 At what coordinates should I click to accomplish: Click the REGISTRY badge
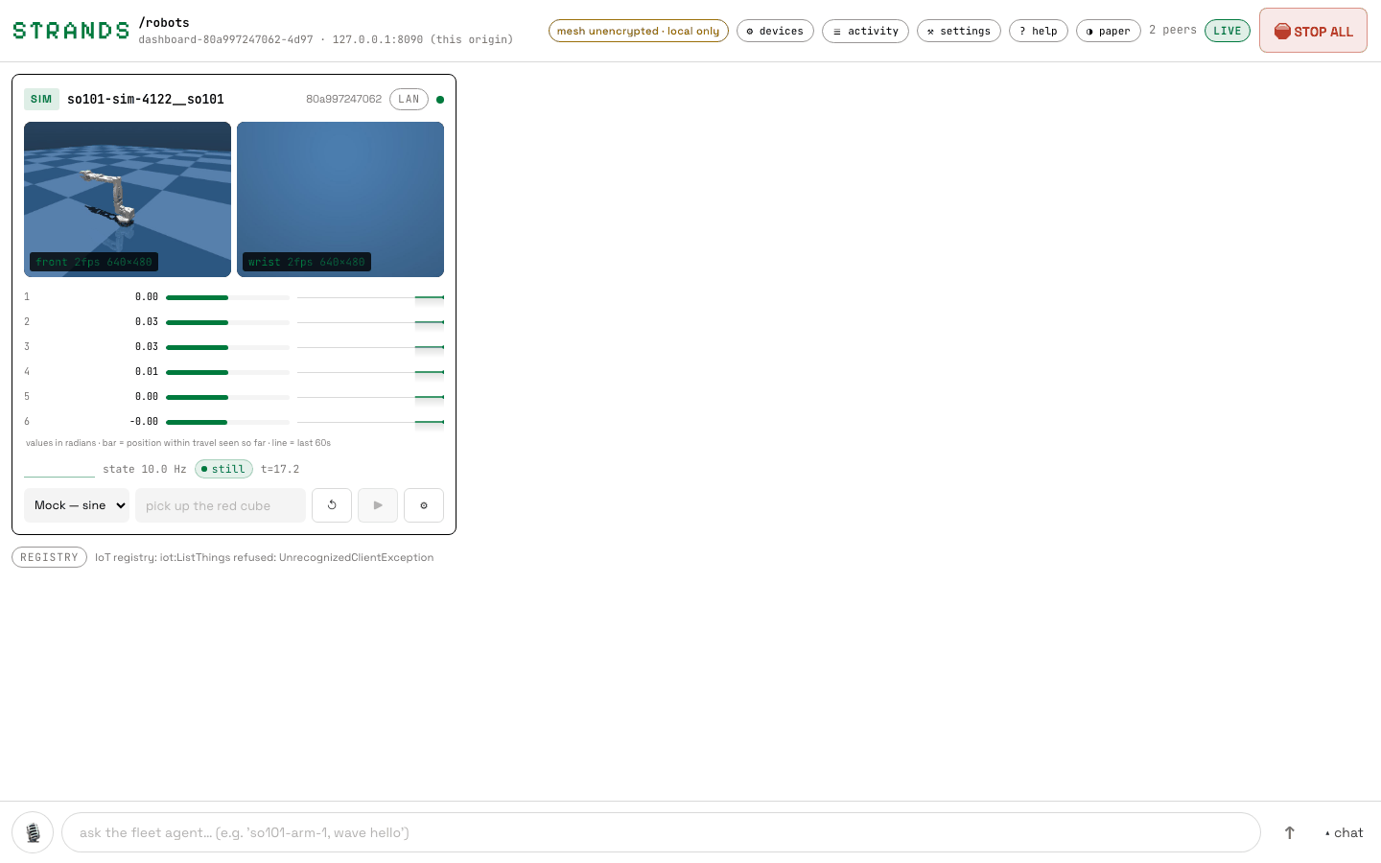pyautogui.click(x=49, y=557)
